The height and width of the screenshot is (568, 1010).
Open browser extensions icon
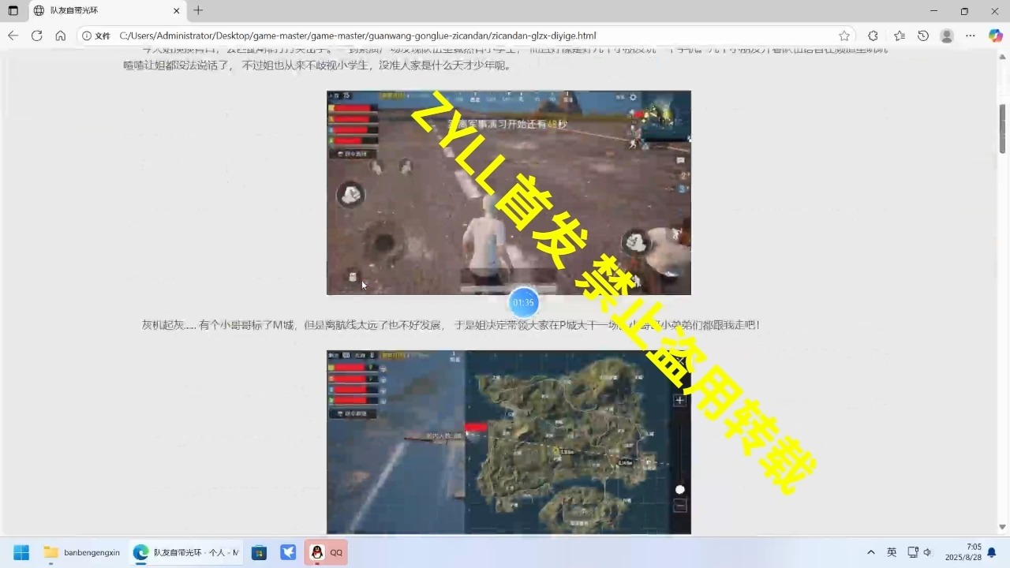tap(873, 35)
